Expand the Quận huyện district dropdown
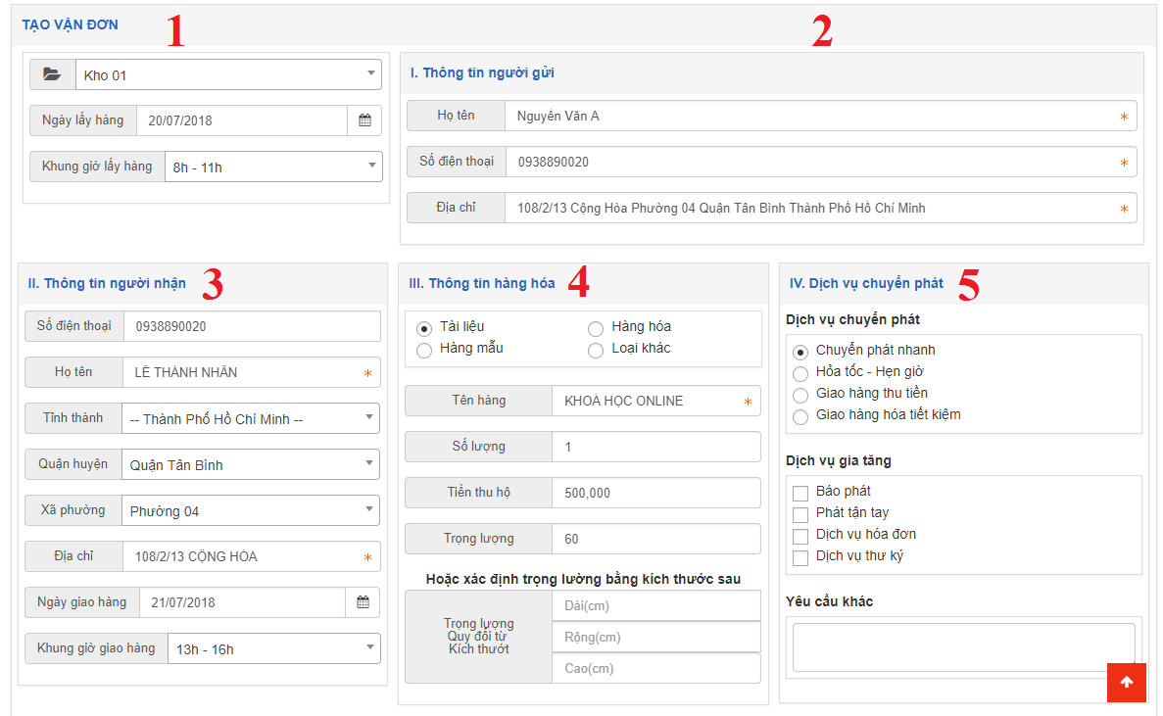This screenshot has height=716, width=1163. 250,464
